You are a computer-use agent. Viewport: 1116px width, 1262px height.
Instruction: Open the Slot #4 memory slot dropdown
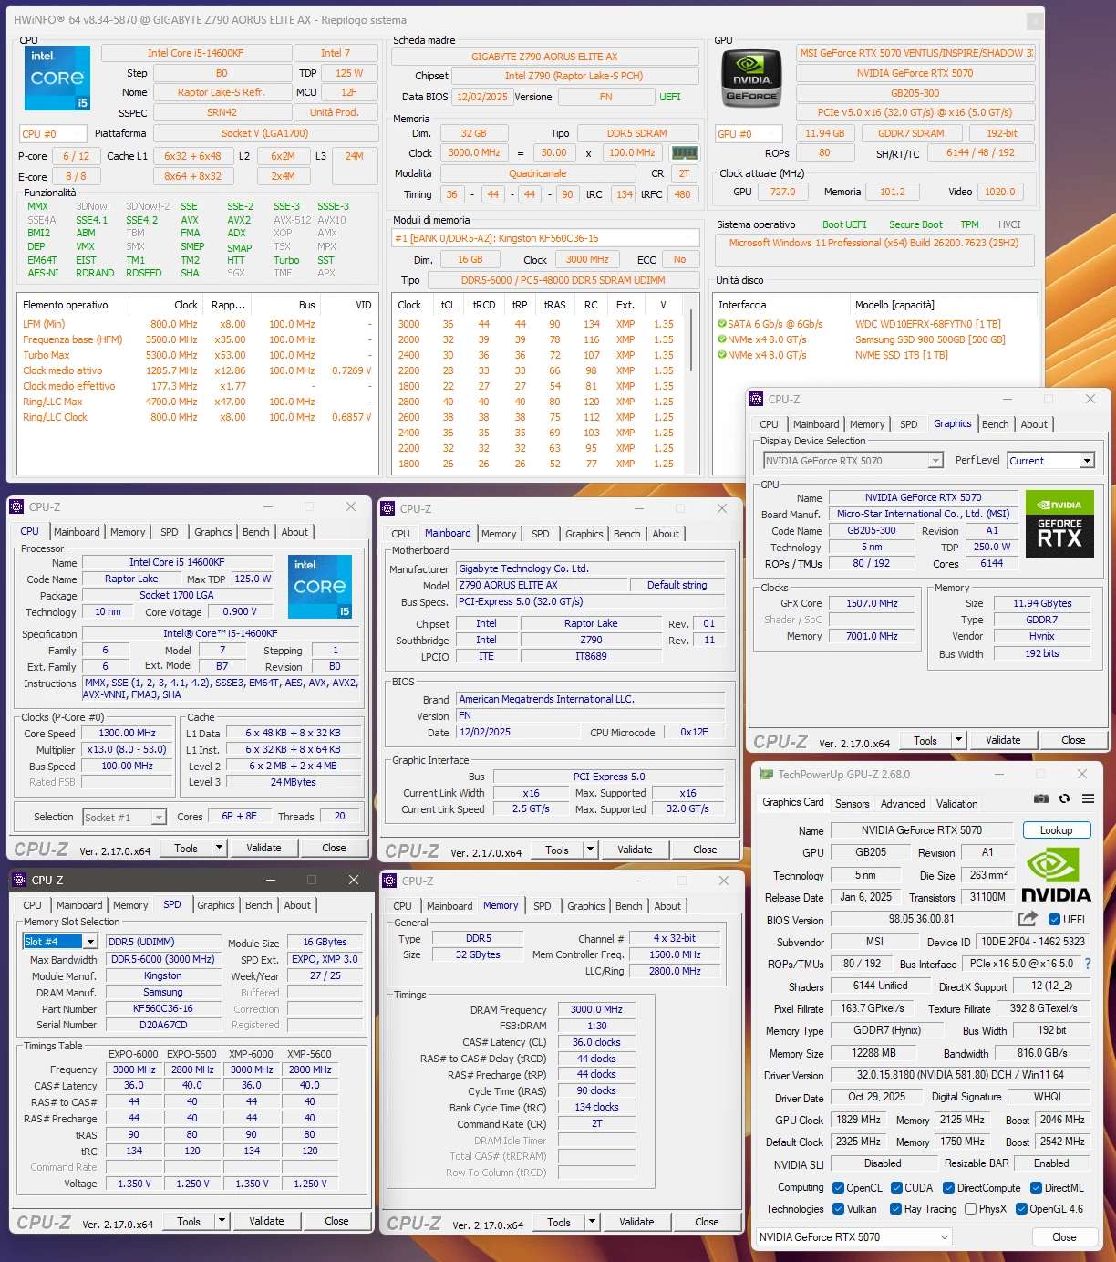[x=60, y=942]
